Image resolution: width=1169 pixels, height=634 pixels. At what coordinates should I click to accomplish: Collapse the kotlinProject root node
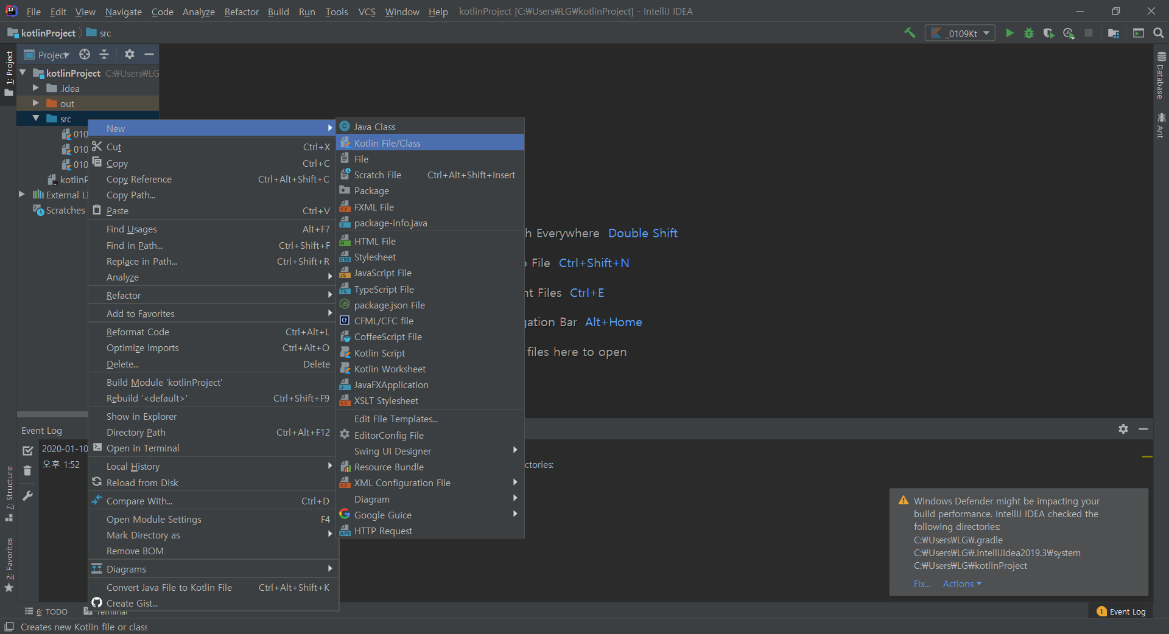tap(23, 72)
